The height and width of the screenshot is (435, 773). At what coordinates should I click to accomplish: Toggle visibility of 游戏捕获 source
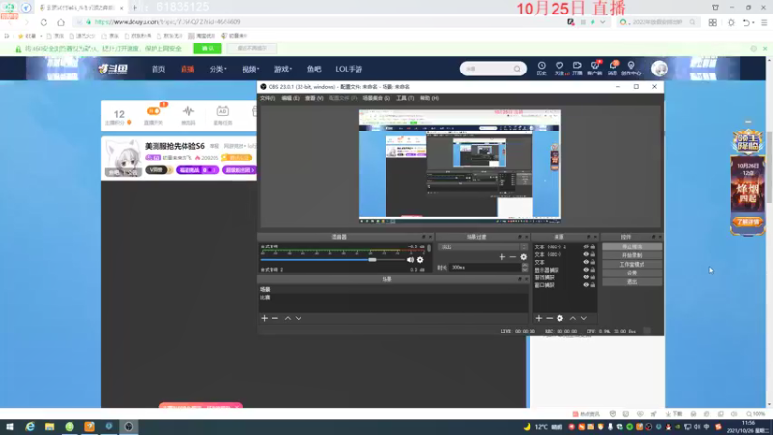click(x=586, y=277)
